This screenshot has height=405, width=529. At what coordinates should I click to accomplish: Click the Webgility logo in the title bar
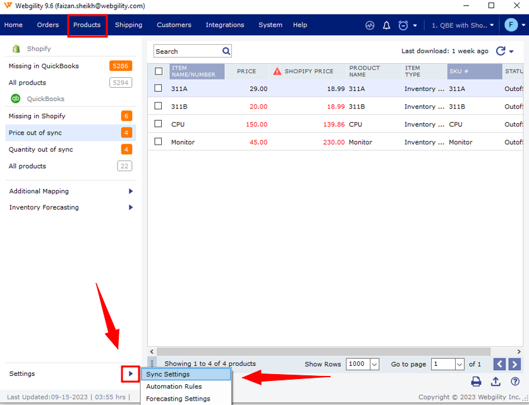coord(8,6)
